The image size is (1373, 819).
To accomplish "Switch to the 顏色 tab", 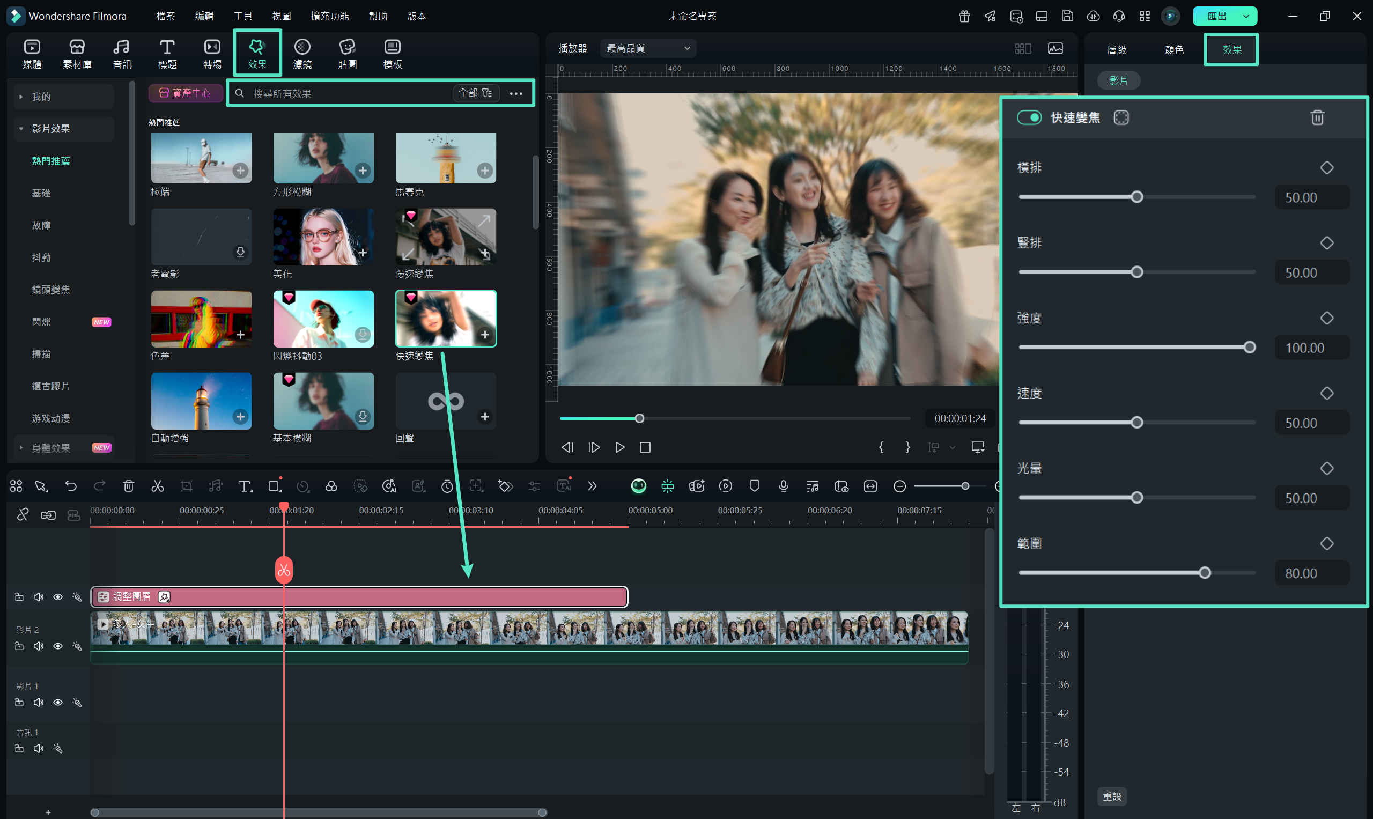I will pyautogui.click(x=1174, y=50).
